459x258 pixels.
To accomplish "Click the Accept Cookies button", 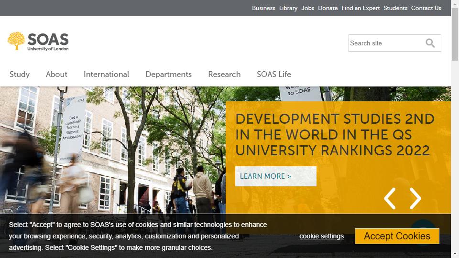I will coord(397,236).
